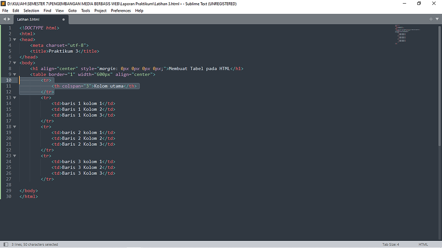
Task: Go to the previous tab with the left arrow
Action: (x=4, y=19)
